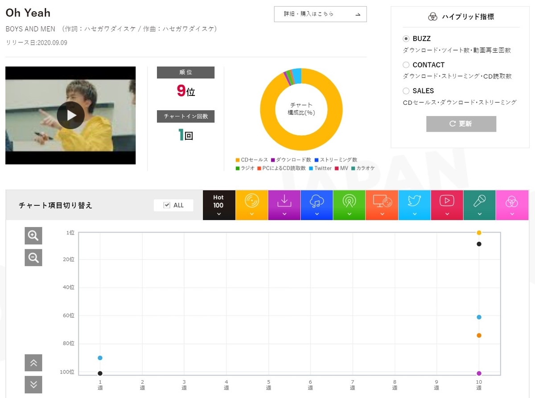Select the yellow CD sales disc icon
This screenshot has width=535, height=398.
click(x=251, y=205)
